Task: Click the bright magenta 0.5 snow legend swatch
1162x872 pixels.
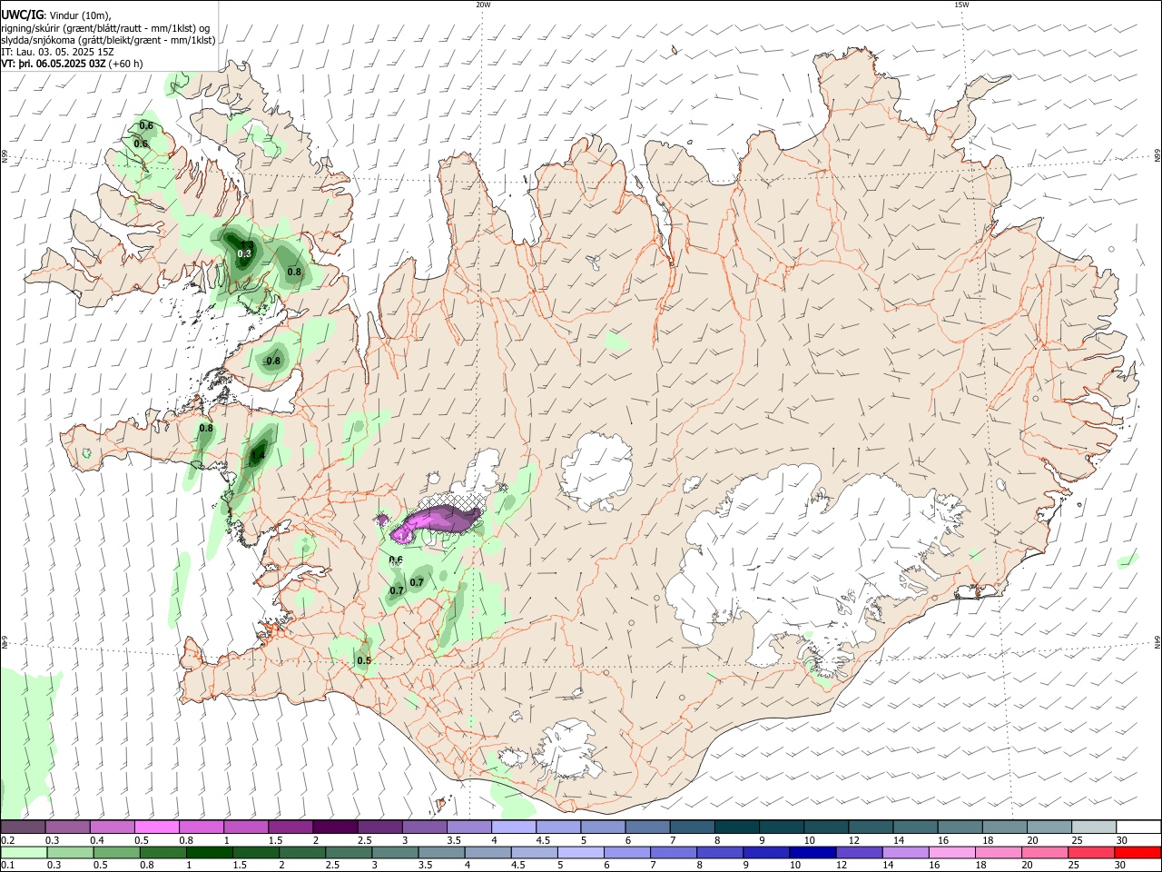Action: 157,827
